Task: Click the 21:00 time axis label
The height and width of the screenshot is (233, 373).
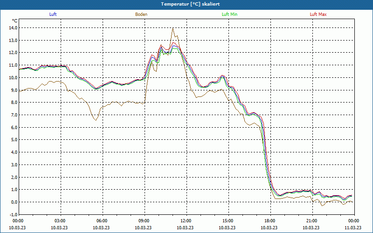Action: [311, 221]
